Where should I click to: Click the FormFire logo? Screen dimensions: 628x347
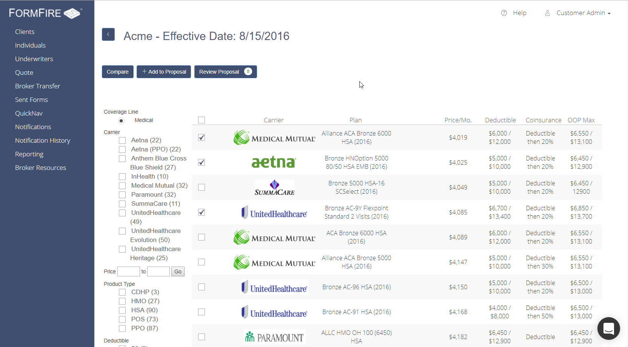[x=45, y=13]
